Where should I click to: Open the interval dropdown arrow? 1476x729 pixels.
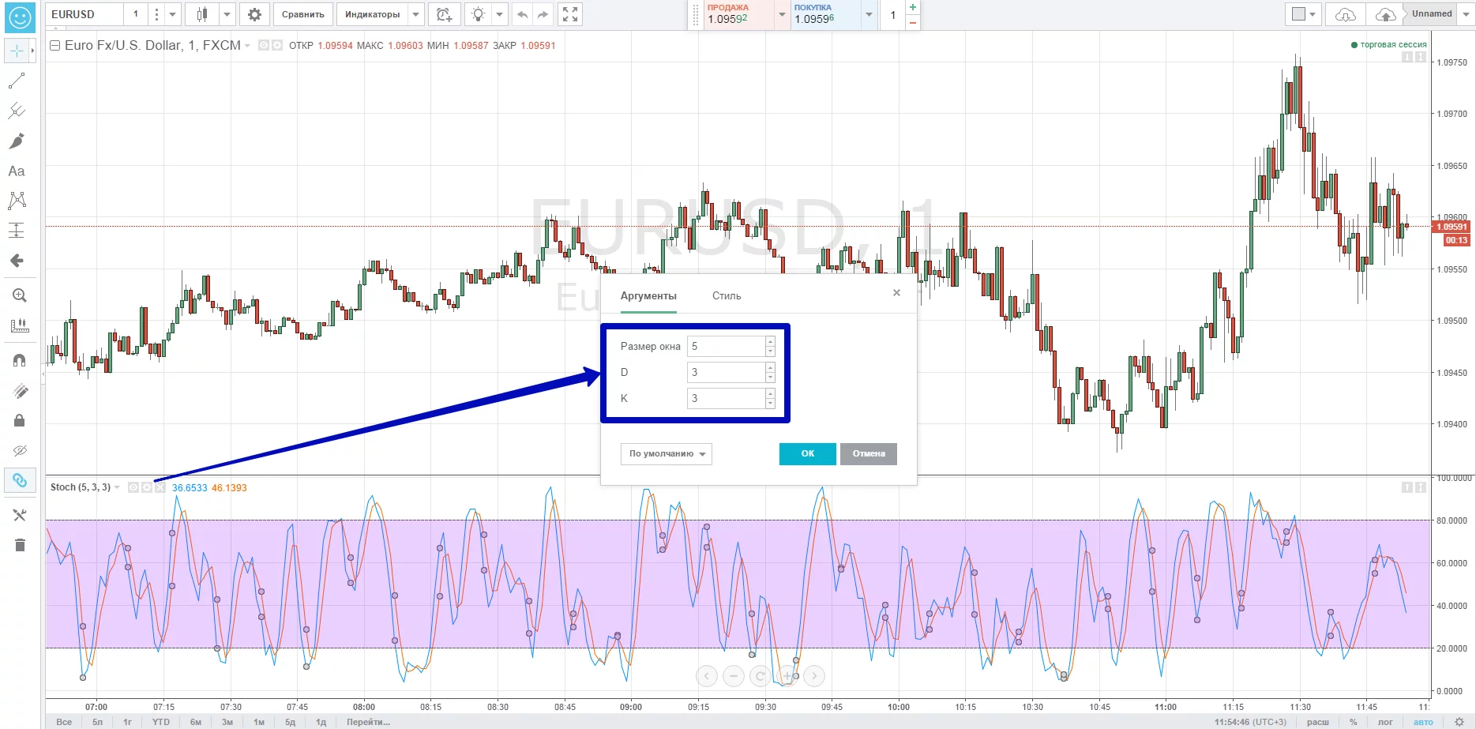click(172, 14)
